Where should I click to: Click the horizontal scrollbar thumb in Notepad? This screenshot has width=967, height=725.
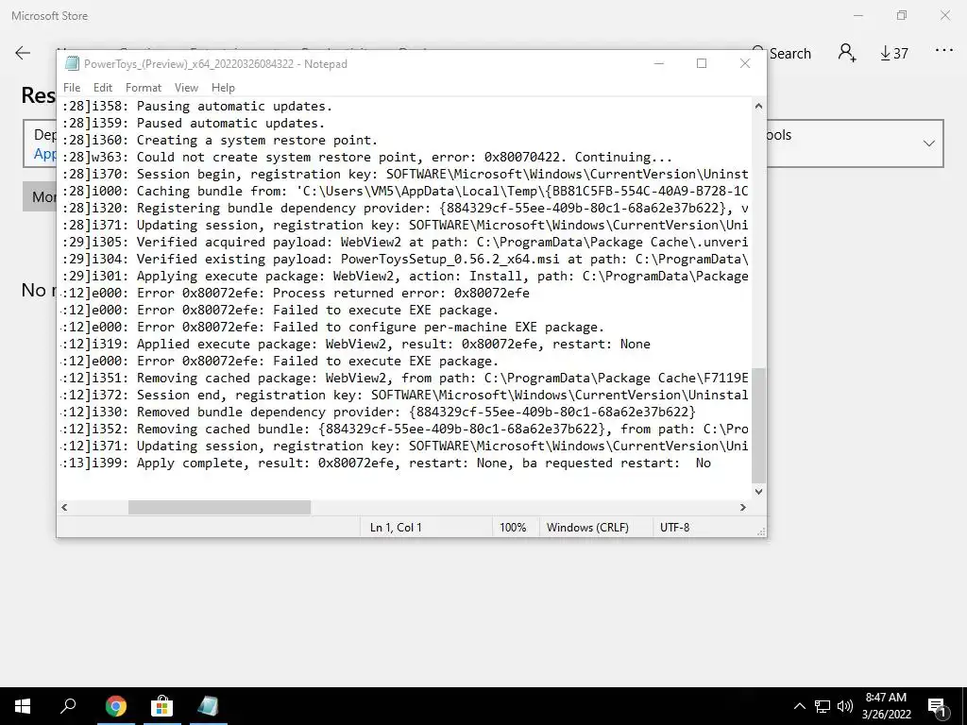pyautogui.click(x=219, y=507)
